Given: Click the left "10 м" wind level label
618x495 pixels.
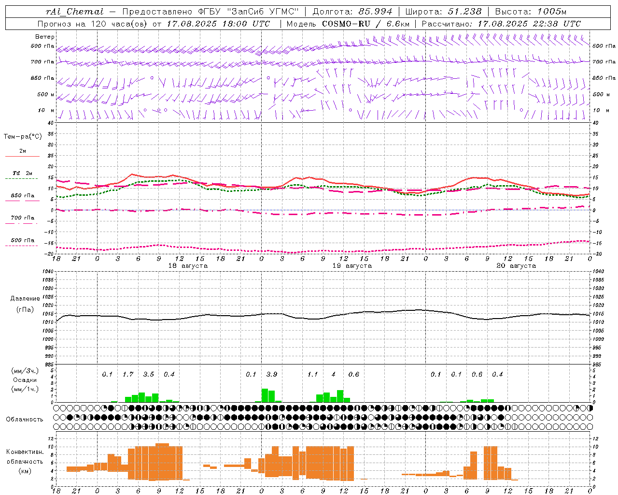Looking at the screenshot, I should 46,110.
